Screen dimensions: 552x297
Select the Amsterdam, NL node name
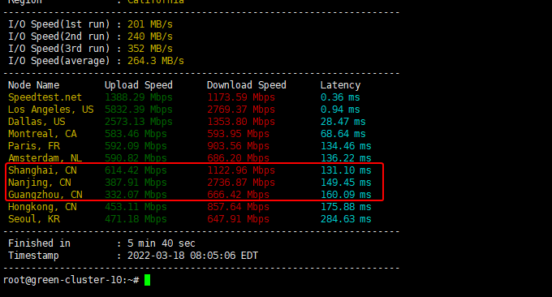(45, 158)
